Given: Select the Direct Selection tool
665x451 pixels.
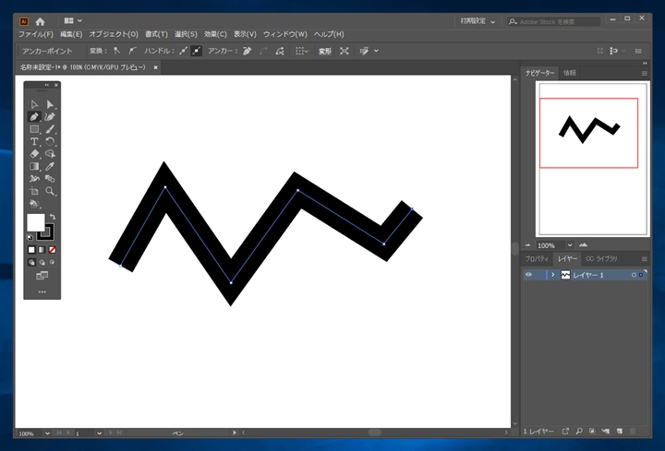Looking at the screenshot, I should point(50,104).
